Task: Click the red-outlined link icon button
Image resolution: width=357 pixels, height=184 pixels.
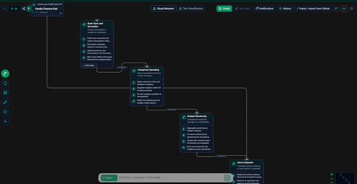Action: 344,8
